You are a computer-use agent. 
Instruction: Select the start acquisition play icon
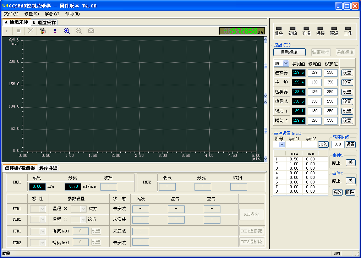(x=6, y=31)
